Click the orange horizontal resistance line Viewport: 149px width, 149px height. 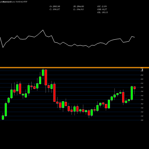pos(74,68)
